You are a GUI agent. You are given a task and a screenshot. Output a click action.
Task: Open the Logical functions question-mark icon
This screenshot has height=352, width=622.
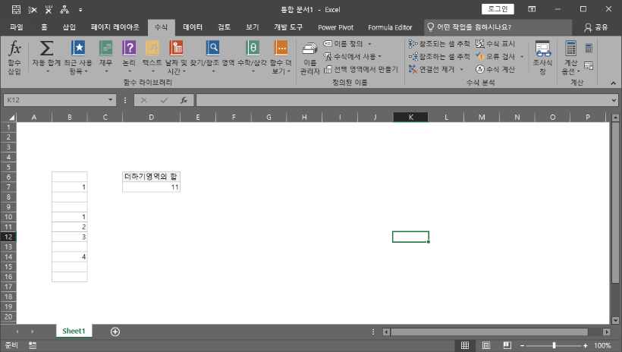coord(129,49)
